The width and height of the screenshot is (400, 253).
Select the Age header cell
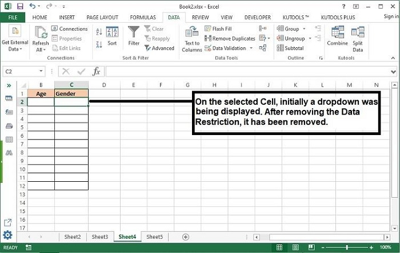[x=41, y=93]
